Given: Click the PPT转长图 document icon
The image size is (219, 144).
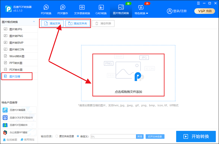Looking at the screenshot, I should coord(6,63).
